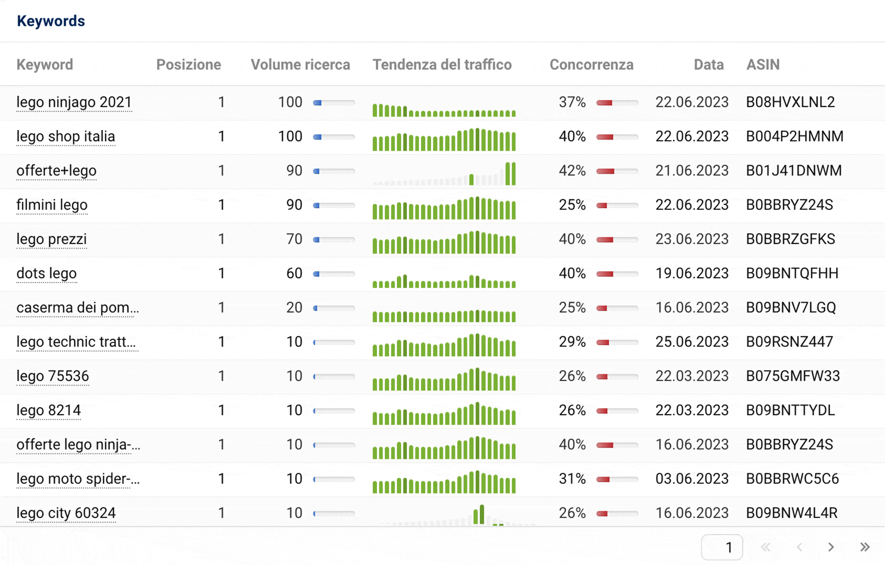Click search volume 20 in caserma row

coord(294,308)
